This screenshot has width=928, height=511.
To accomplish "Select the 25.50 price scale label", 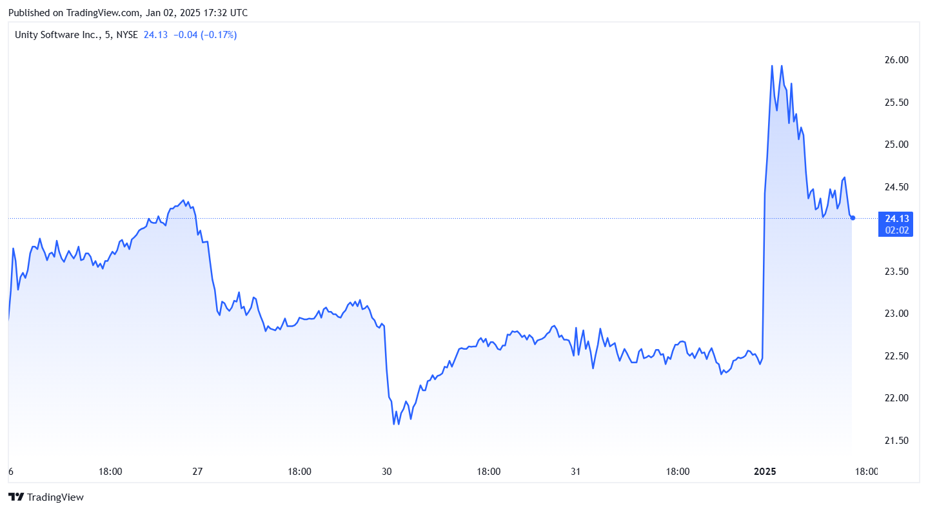I will click(896, 103).
